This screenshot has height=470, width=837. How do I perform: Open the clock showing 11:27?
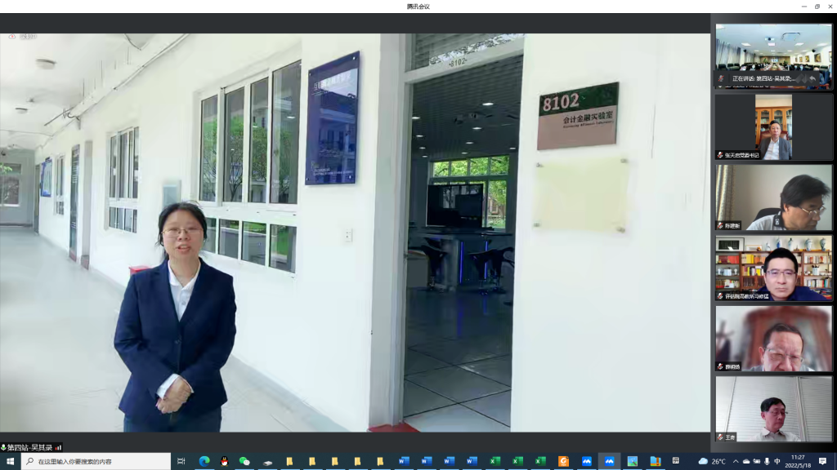(x=799, y=462)
